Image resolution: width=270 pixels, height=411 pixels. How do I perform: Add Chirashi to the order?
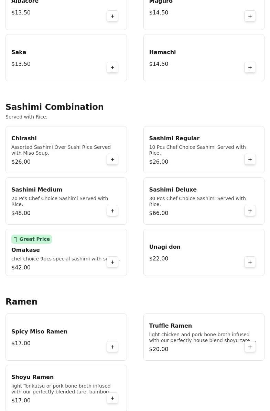click(x=112, y=160)
